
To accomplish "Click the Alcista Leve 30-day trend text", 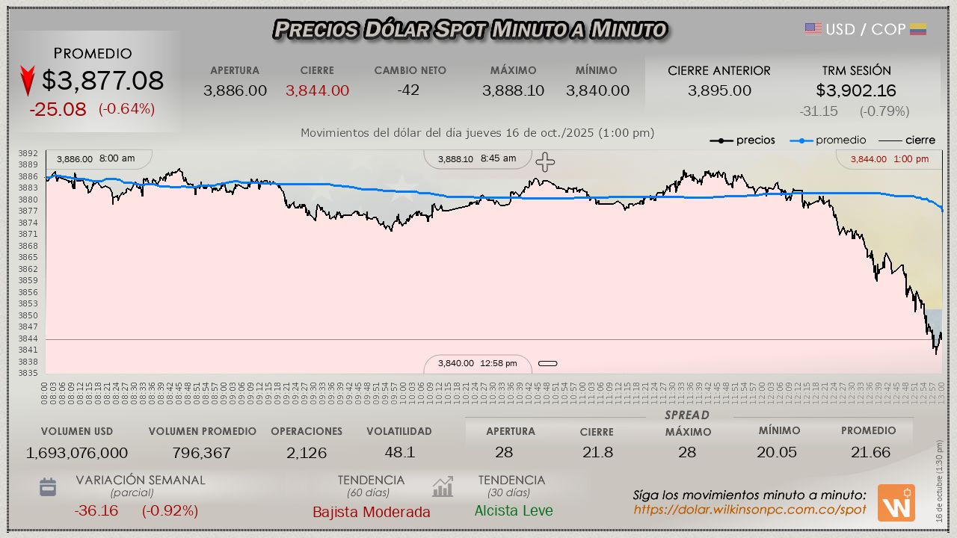I will (513, 511).
